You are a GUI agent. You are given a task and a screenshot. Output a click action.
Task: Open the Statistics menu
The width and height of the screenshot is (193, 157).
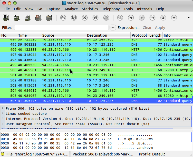click(x=90, y=9)
